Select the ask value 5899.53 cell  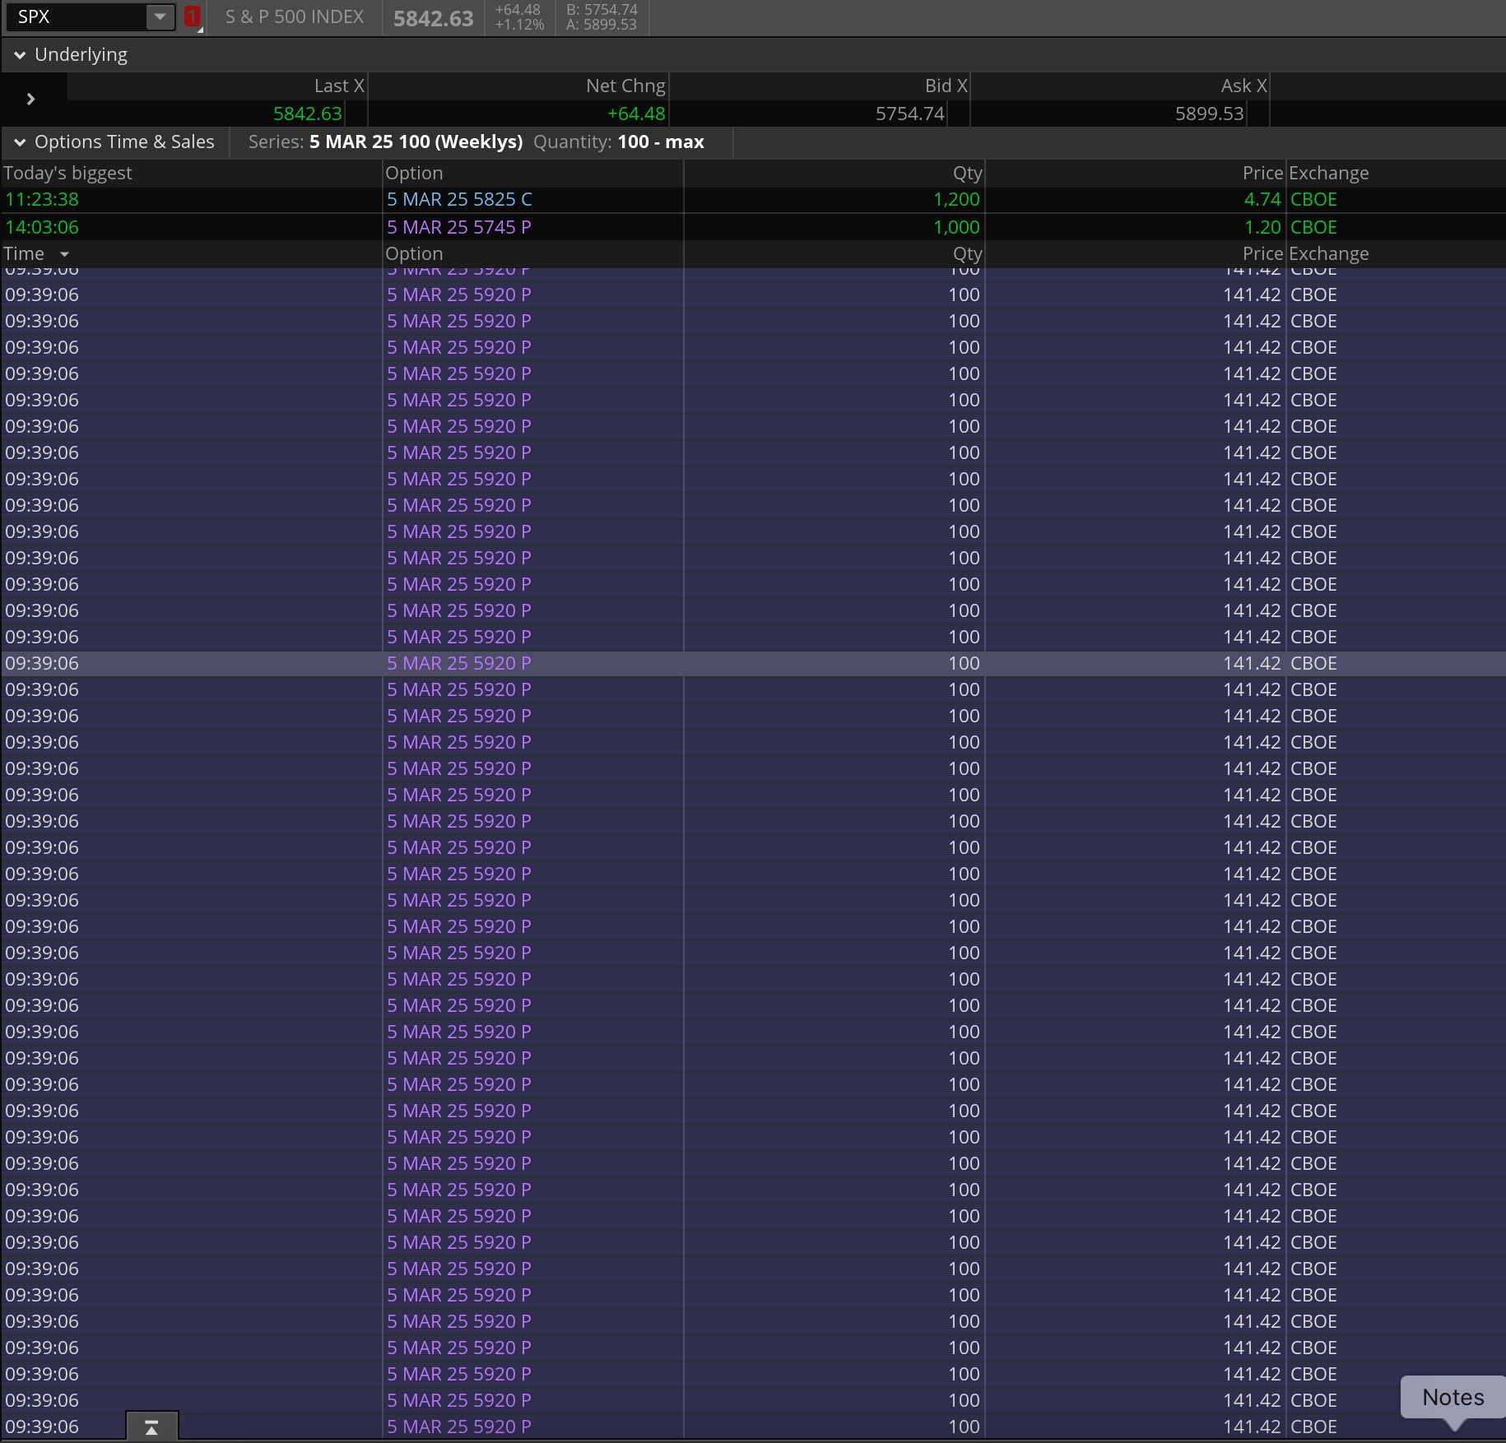[x=1209, y=114]
